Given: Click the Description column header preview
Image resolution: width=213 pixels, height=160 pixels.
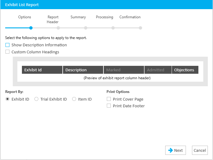Looking at the screenshot, I should [83, 70].
